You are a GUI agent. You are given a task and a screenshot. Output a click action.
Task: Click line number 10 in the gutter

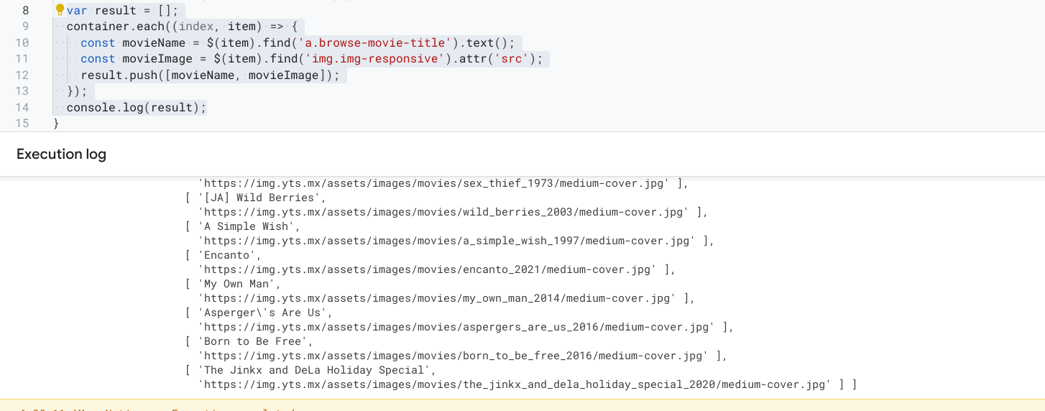click(x=22, y=42)
